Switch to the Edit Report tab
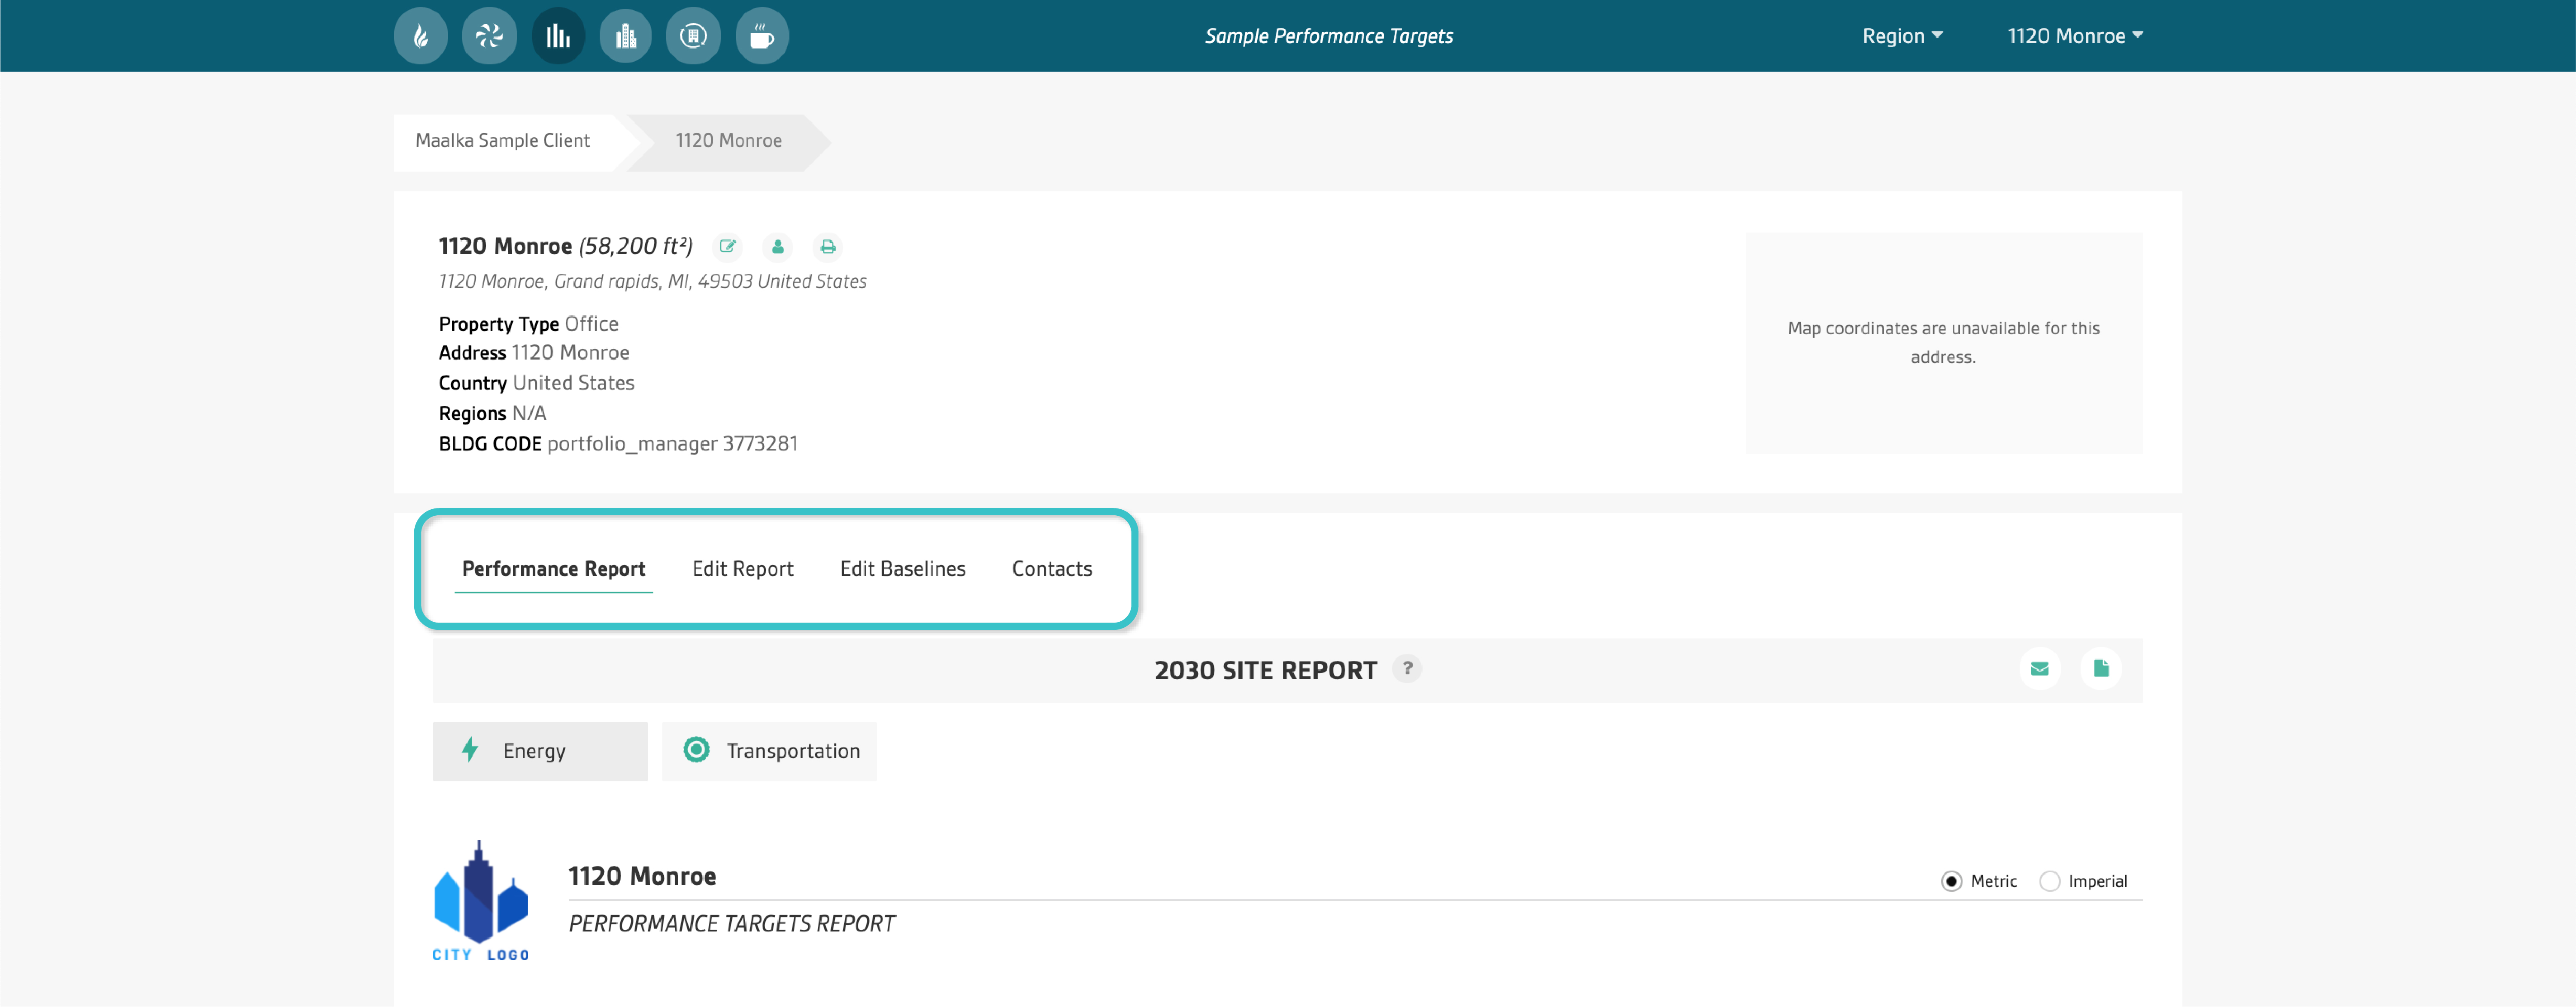The width and height of the screenshot is (2576, 1007). (x=743, y=569)
